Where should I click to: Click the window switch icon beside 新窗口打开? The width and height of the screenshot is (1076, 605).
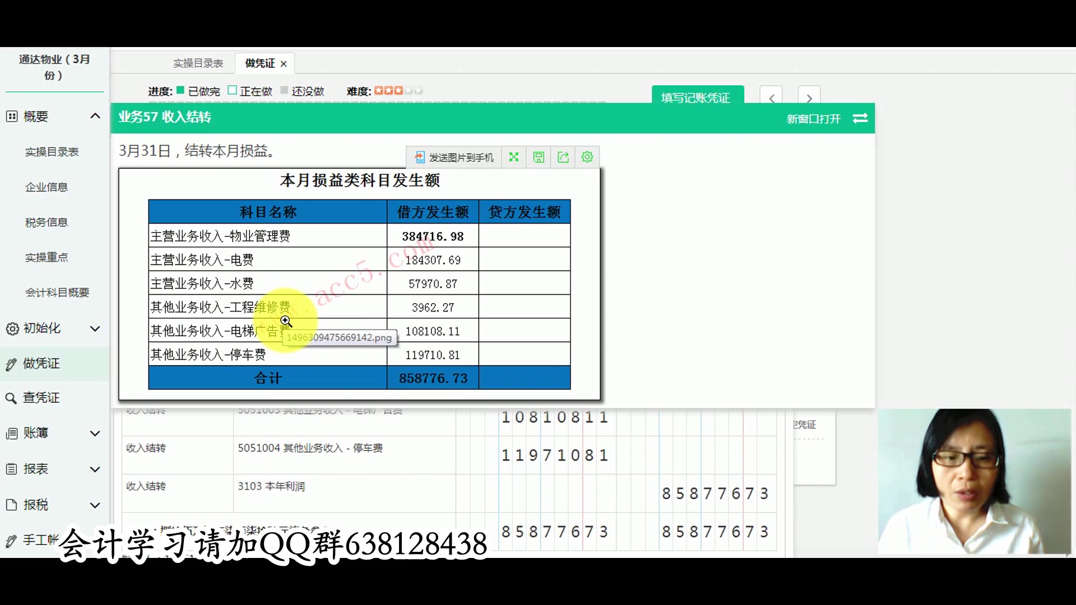[860, 118]
